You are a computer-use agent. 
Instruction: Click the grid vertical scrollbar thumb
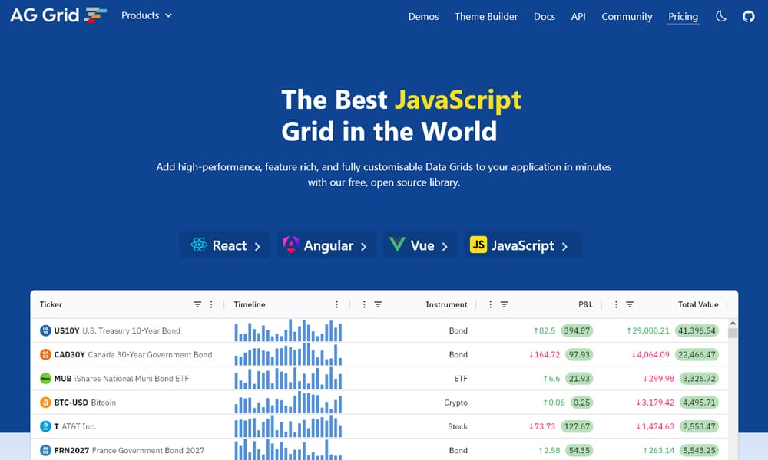[733, 333]
